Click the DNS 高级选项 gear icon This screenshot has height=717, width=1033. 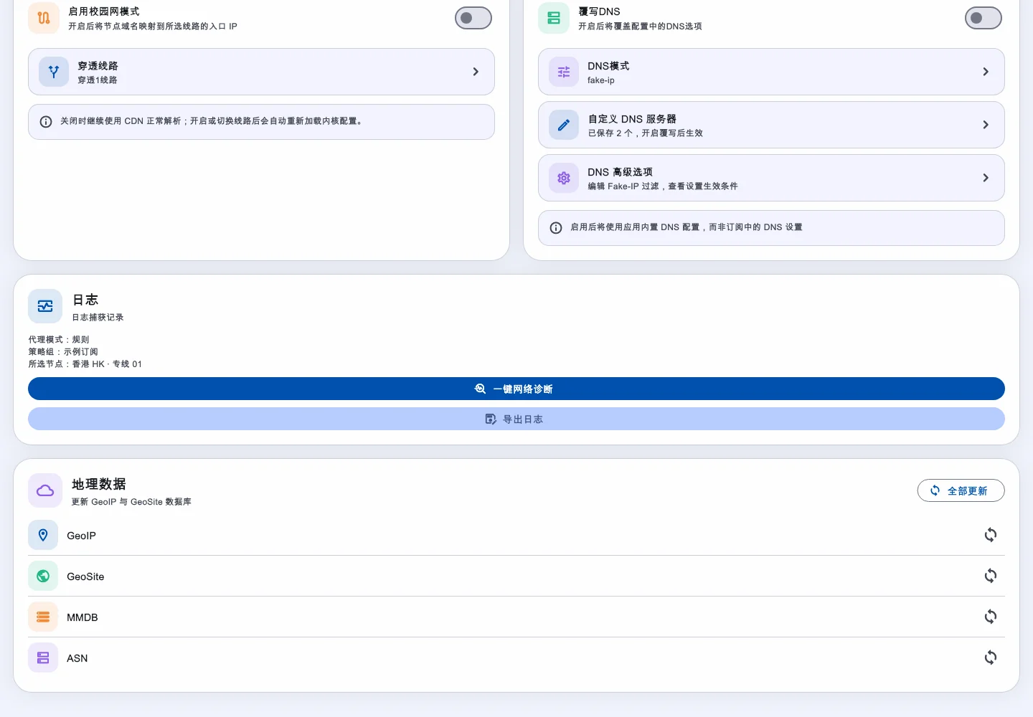point(564,178)
